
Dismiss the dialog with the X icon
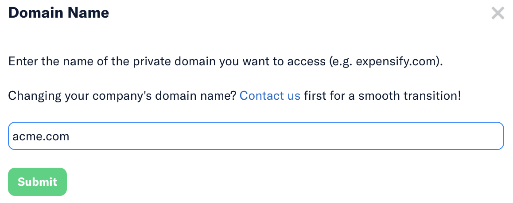[x=497, y=13]
